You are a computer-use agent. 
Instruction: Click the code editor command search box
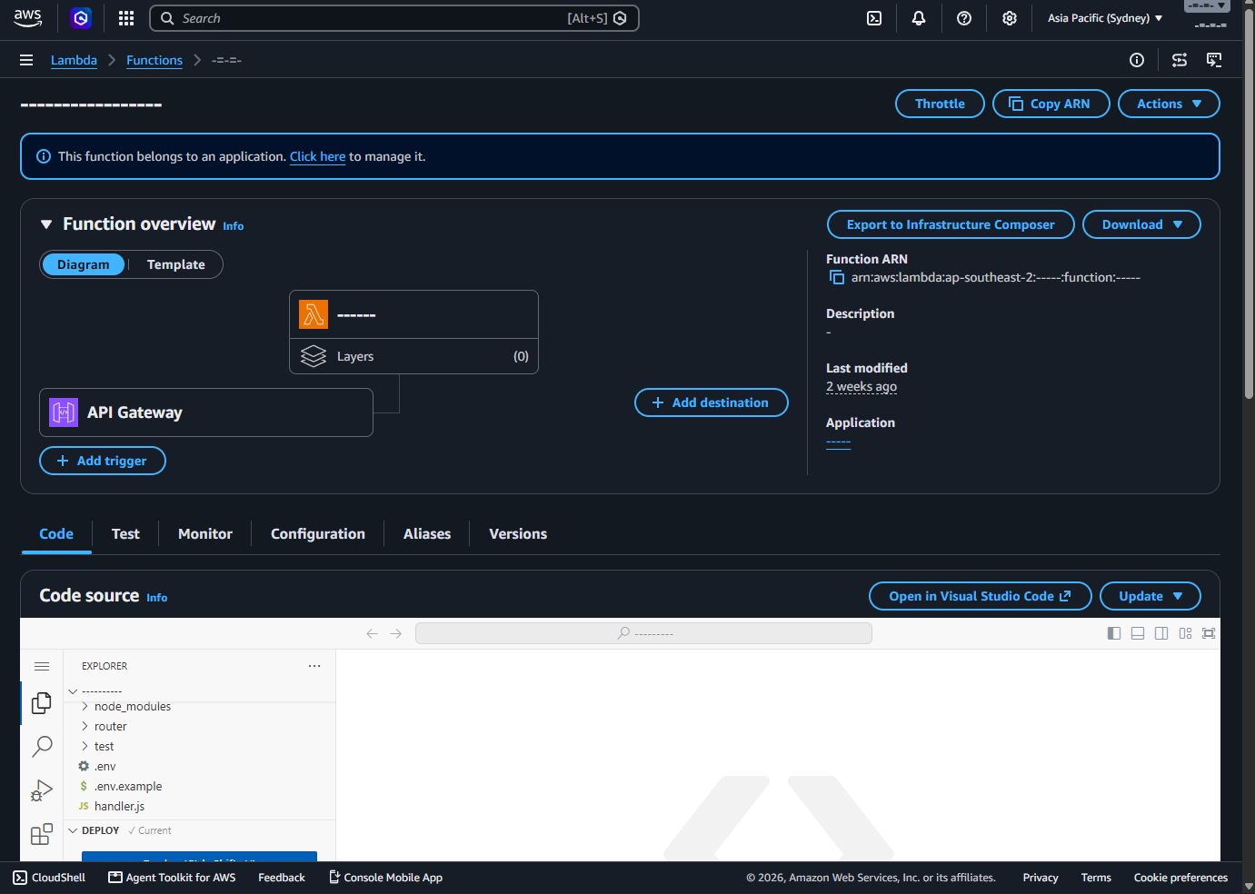pyautogui.click(x=643, y=633)
